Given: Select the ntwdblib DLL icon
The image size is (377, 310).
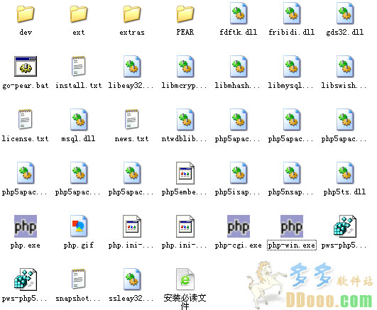Looking at the screenshot, I should click(185, 120).
